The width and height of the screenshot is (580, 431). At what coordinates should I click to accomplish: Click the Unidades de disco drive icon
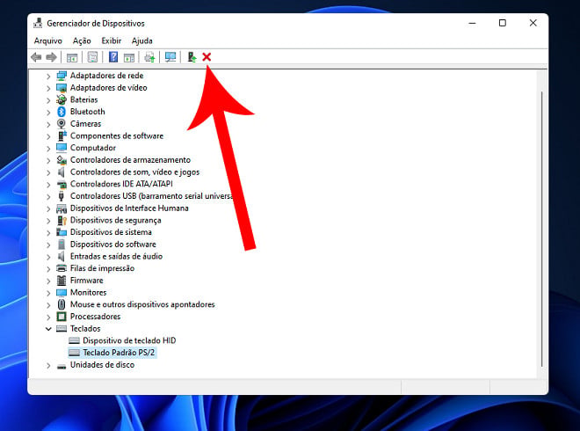pos(62,366)
